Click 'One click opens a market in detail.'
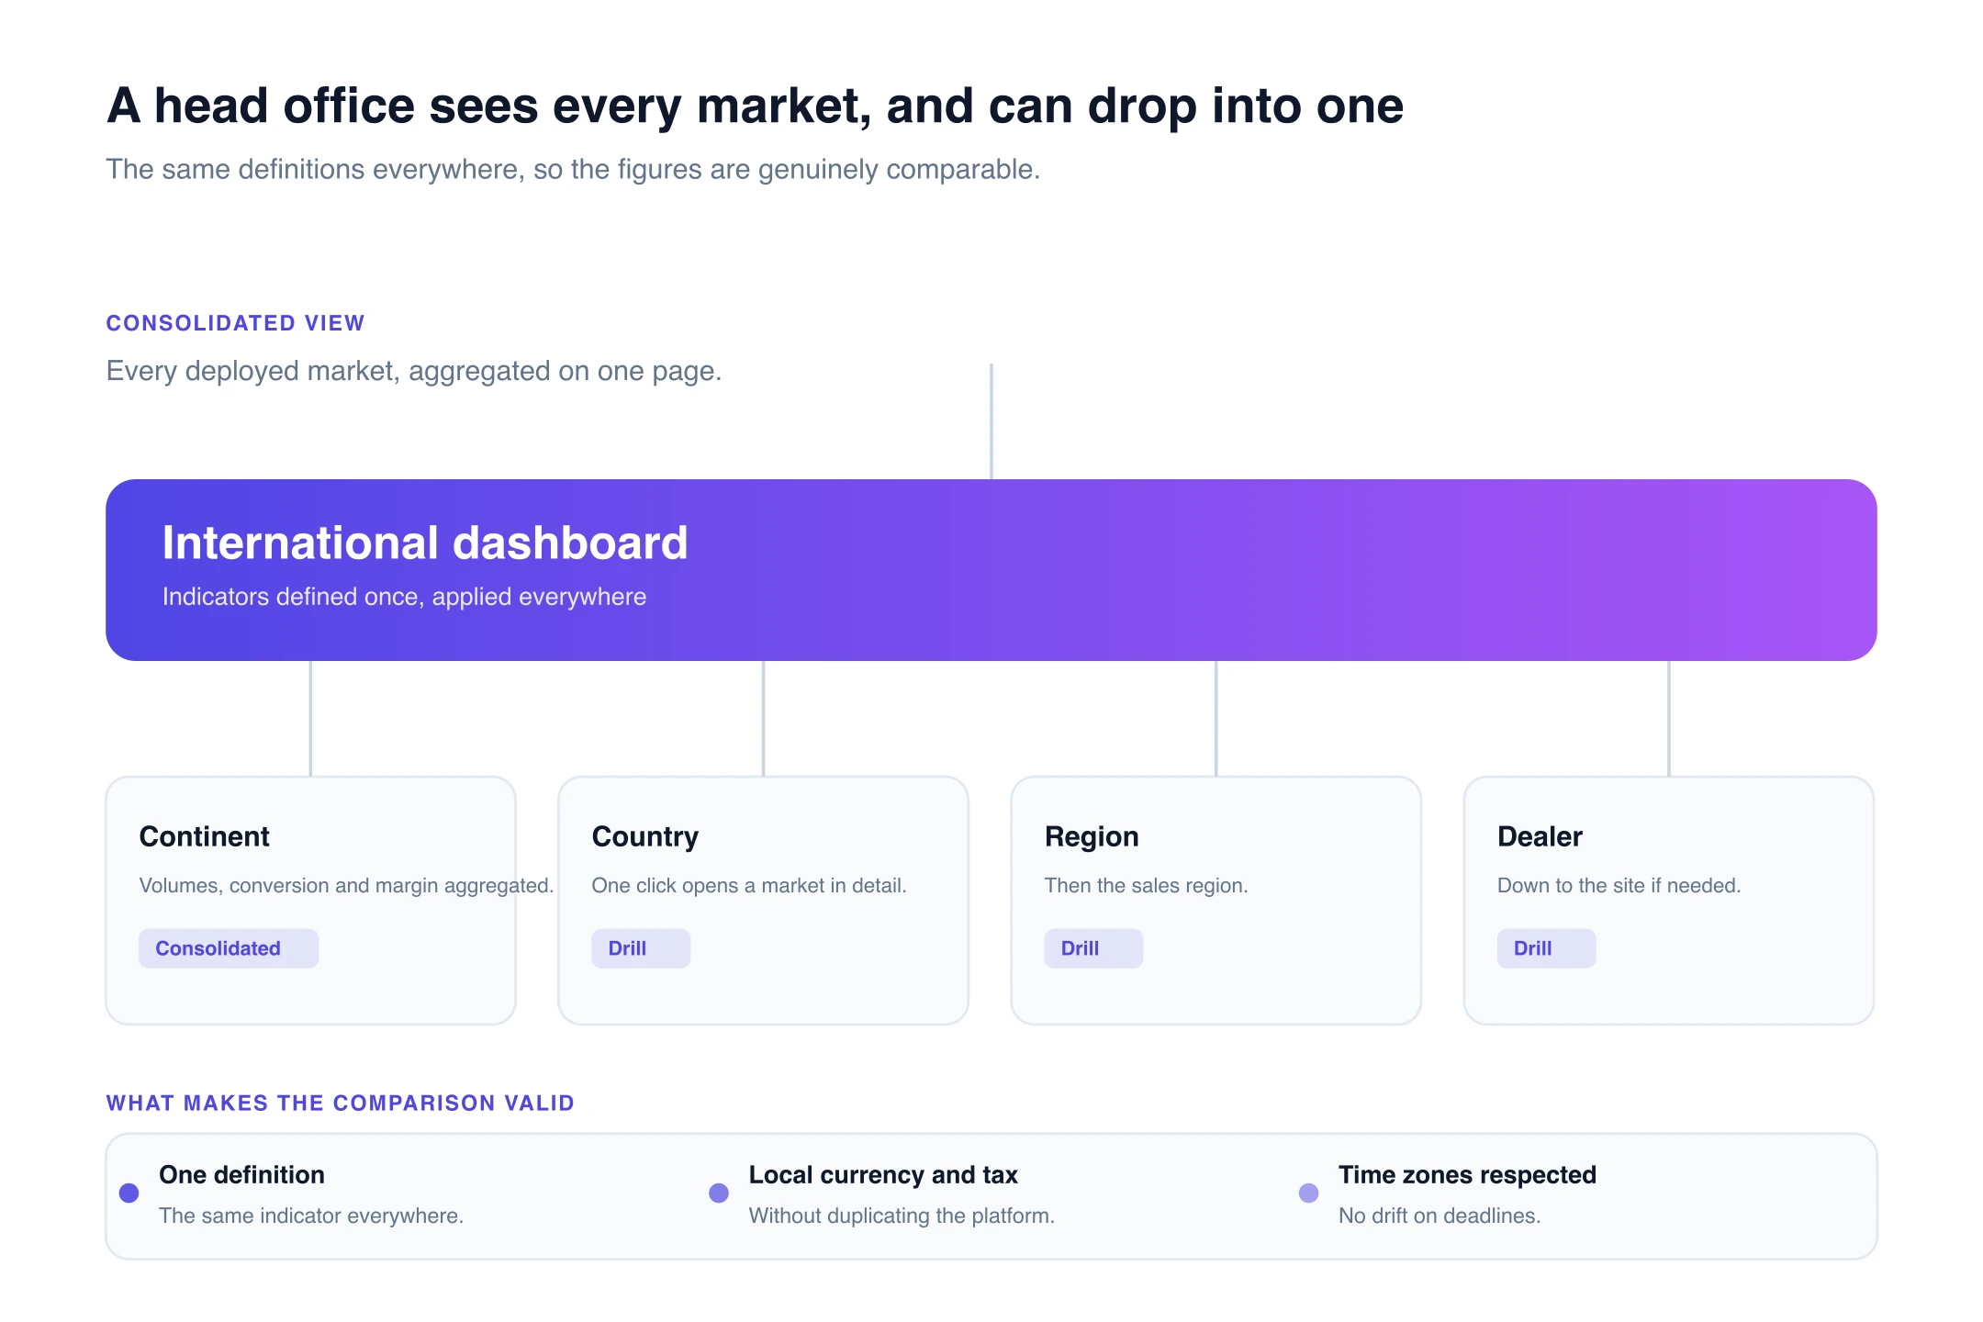Screen dimensions: 1983x1322 tap(749, 886)
